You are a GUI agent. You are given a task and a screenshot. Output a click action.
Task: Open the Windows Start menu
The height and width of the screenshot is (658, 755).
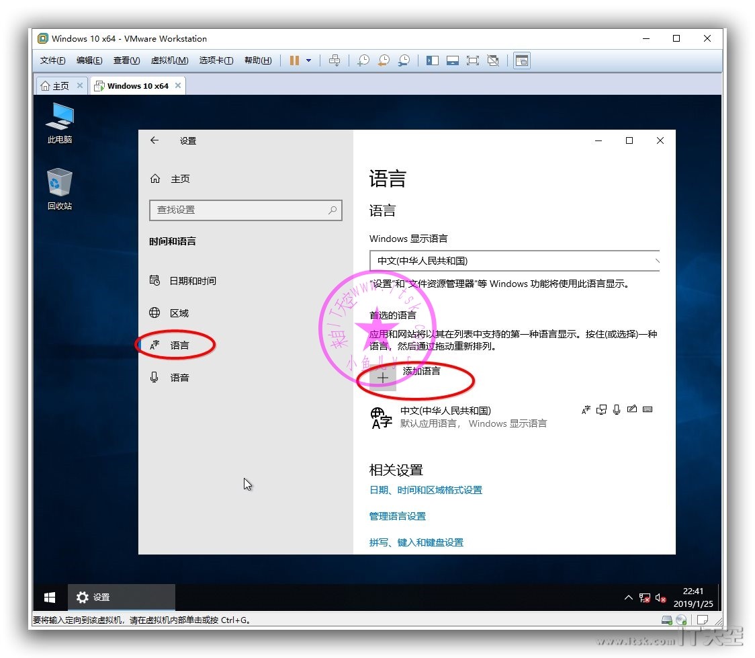pos(50,598)
